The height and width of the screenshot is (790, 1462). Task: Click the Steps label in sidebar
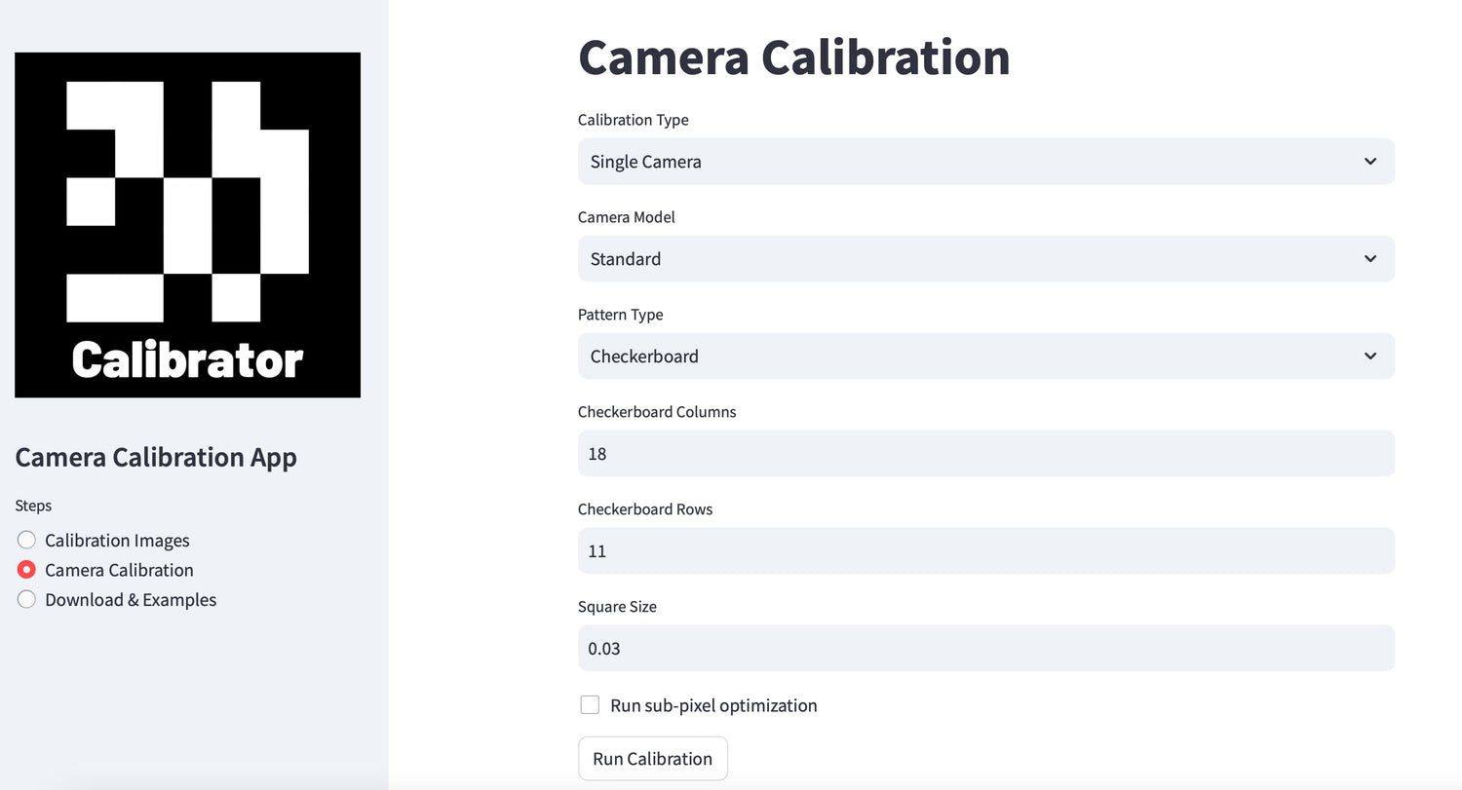[34, 506]
